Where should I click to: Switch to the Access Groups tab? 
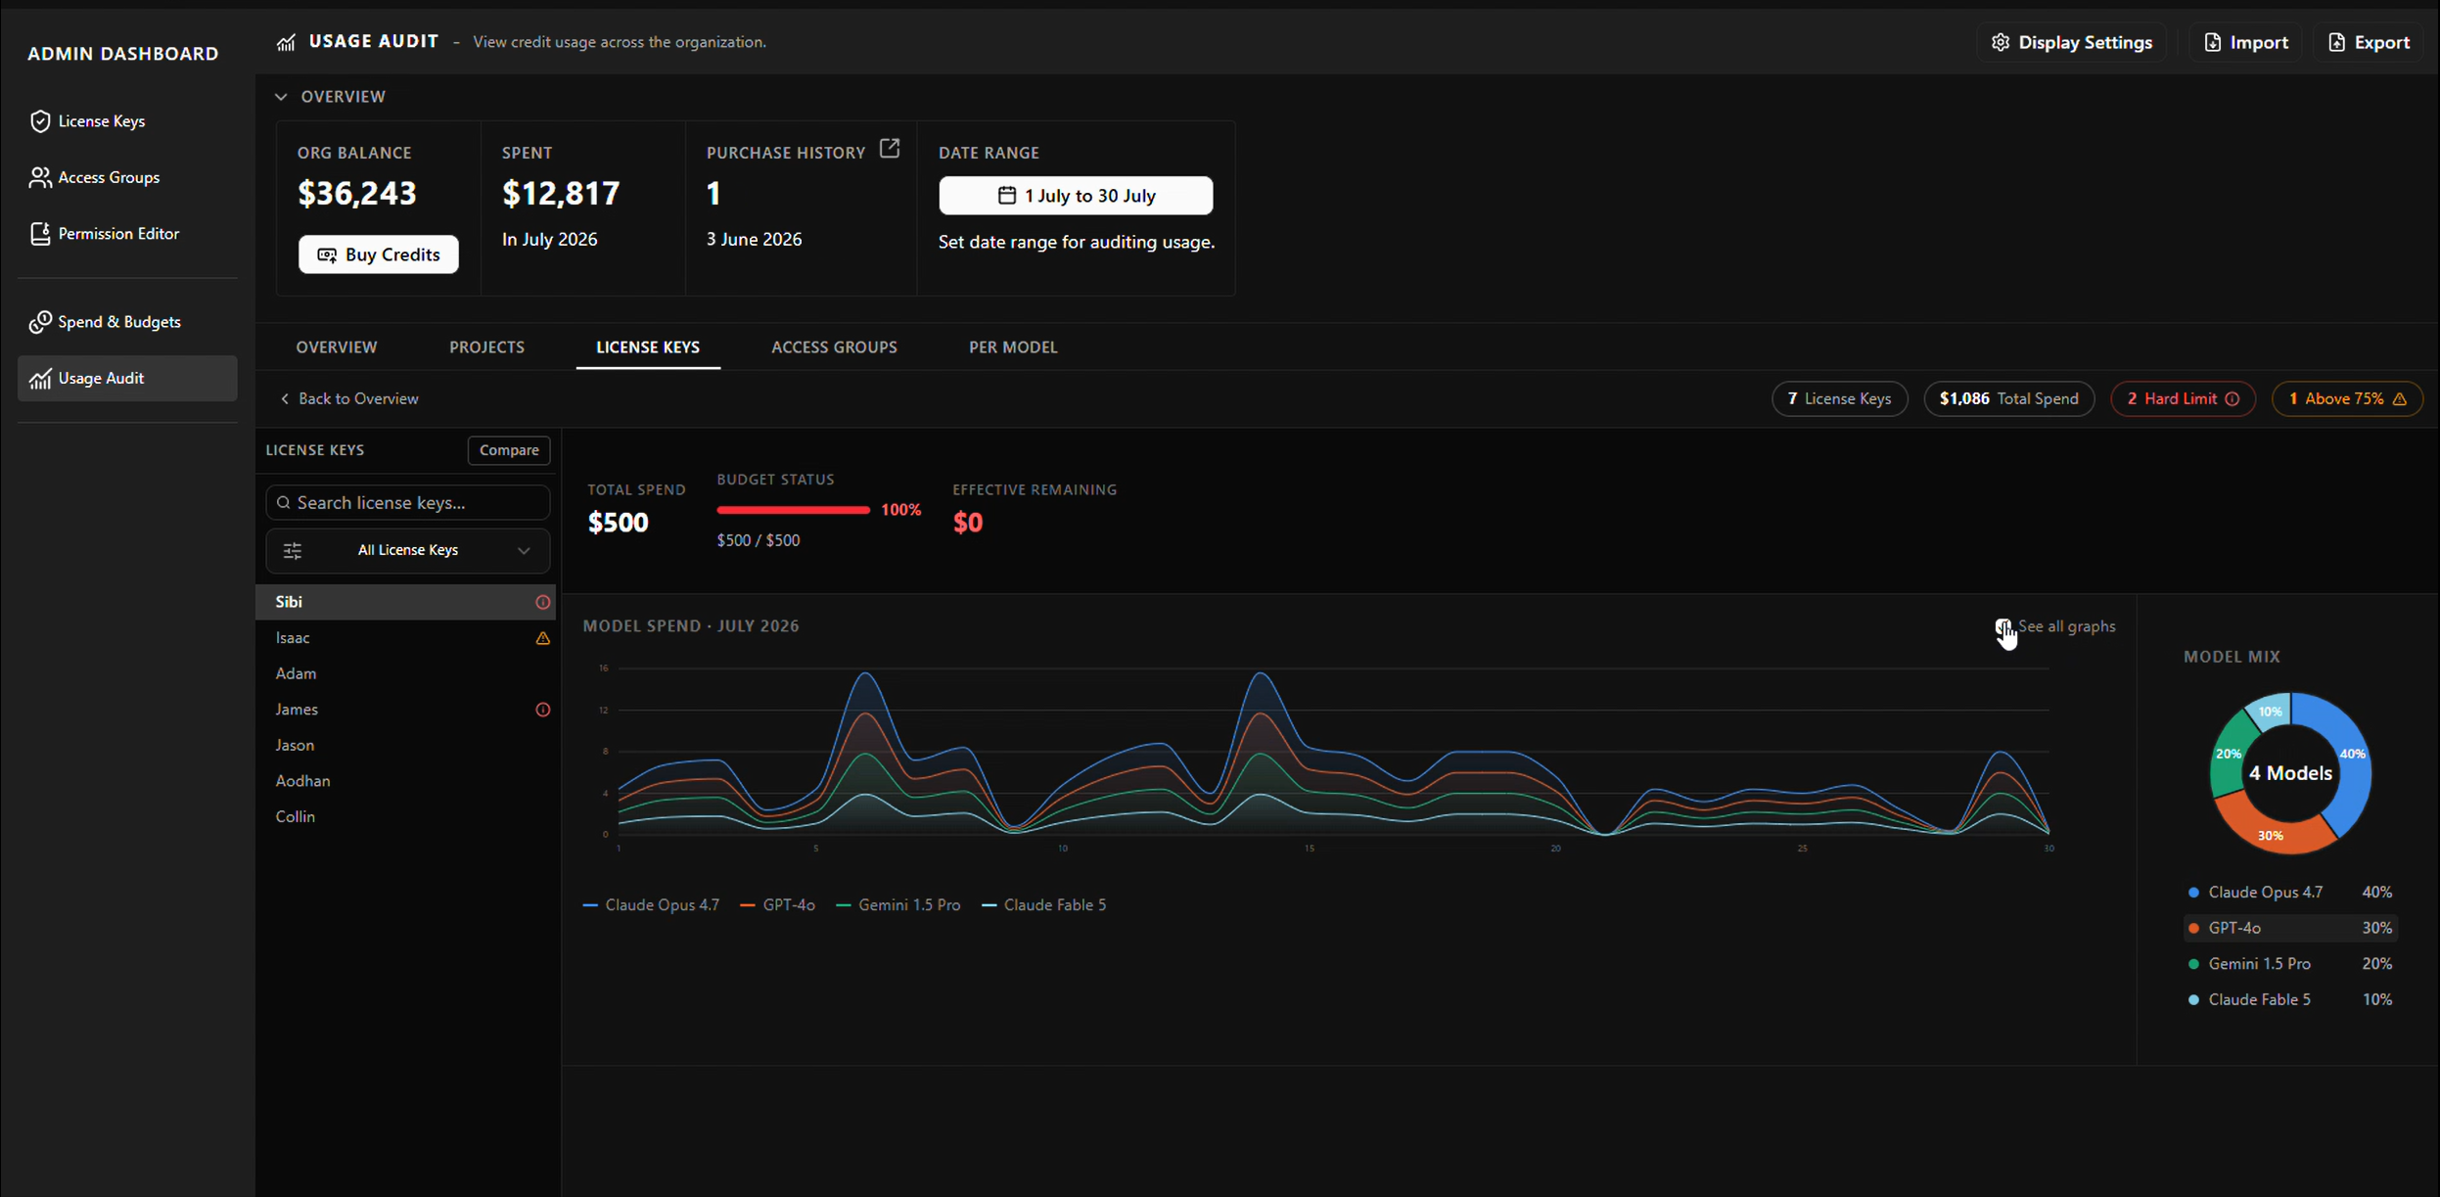click(834, 347)
